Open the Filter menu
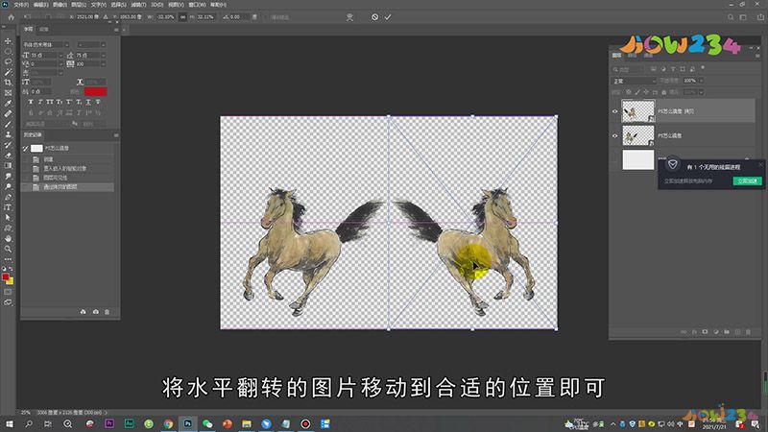Viewport: 768px width, 432px height. point(138,5)
